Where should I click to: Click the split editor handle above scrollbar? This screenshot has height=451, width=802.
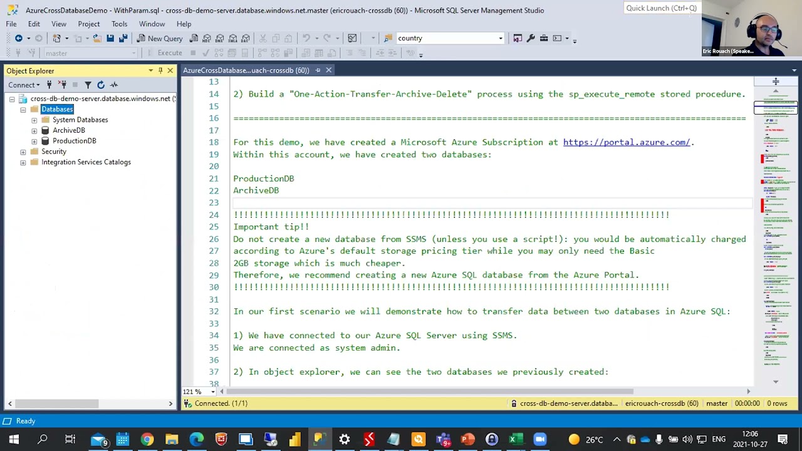tap(775, 81)
